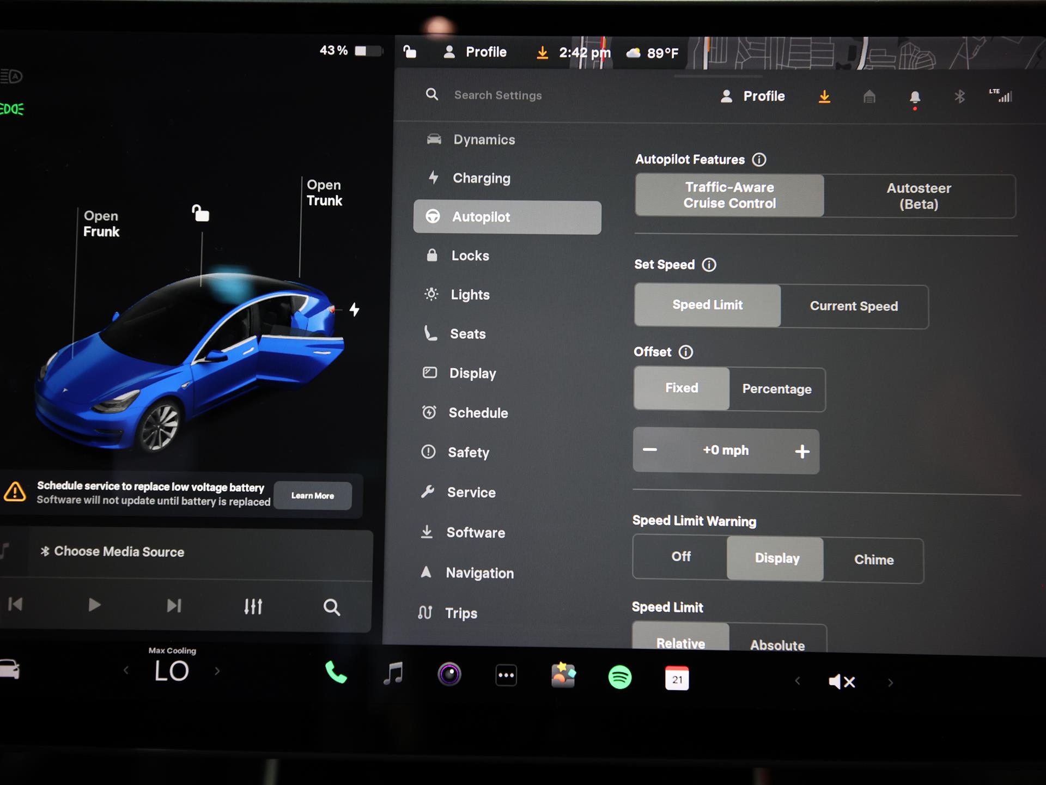Turn Speed Limit Warning Off
The image size is (1046, 785).
(680, 557)
